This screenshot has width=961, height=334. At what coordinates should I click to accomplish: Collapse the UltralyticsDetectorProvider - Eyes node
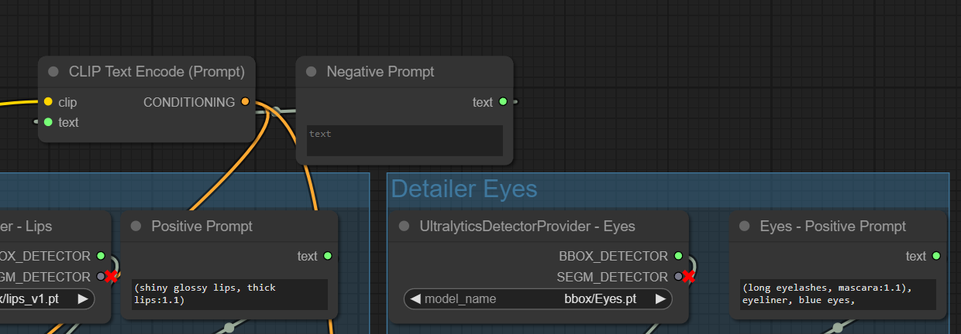pyautogui.click(x=404, y=227)
